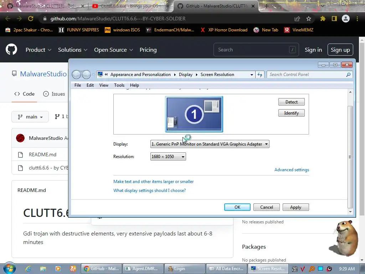Open the FUNNY SNIPPIES bookmark
Viewport: 365px width, 274px height.
(x=79, y=30)
